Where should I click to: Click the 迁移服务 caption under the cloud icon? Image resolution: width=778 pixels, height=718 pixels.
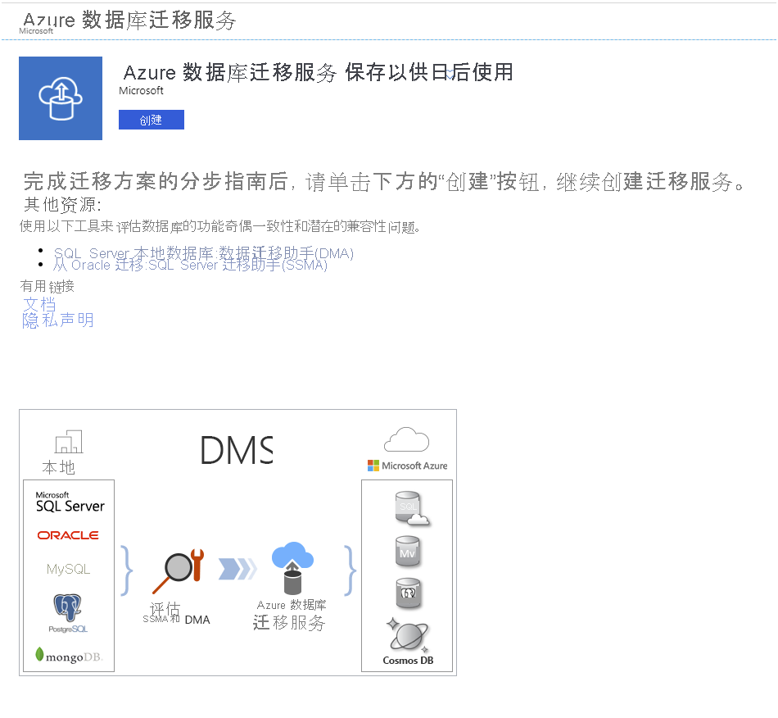pos(289,623)
